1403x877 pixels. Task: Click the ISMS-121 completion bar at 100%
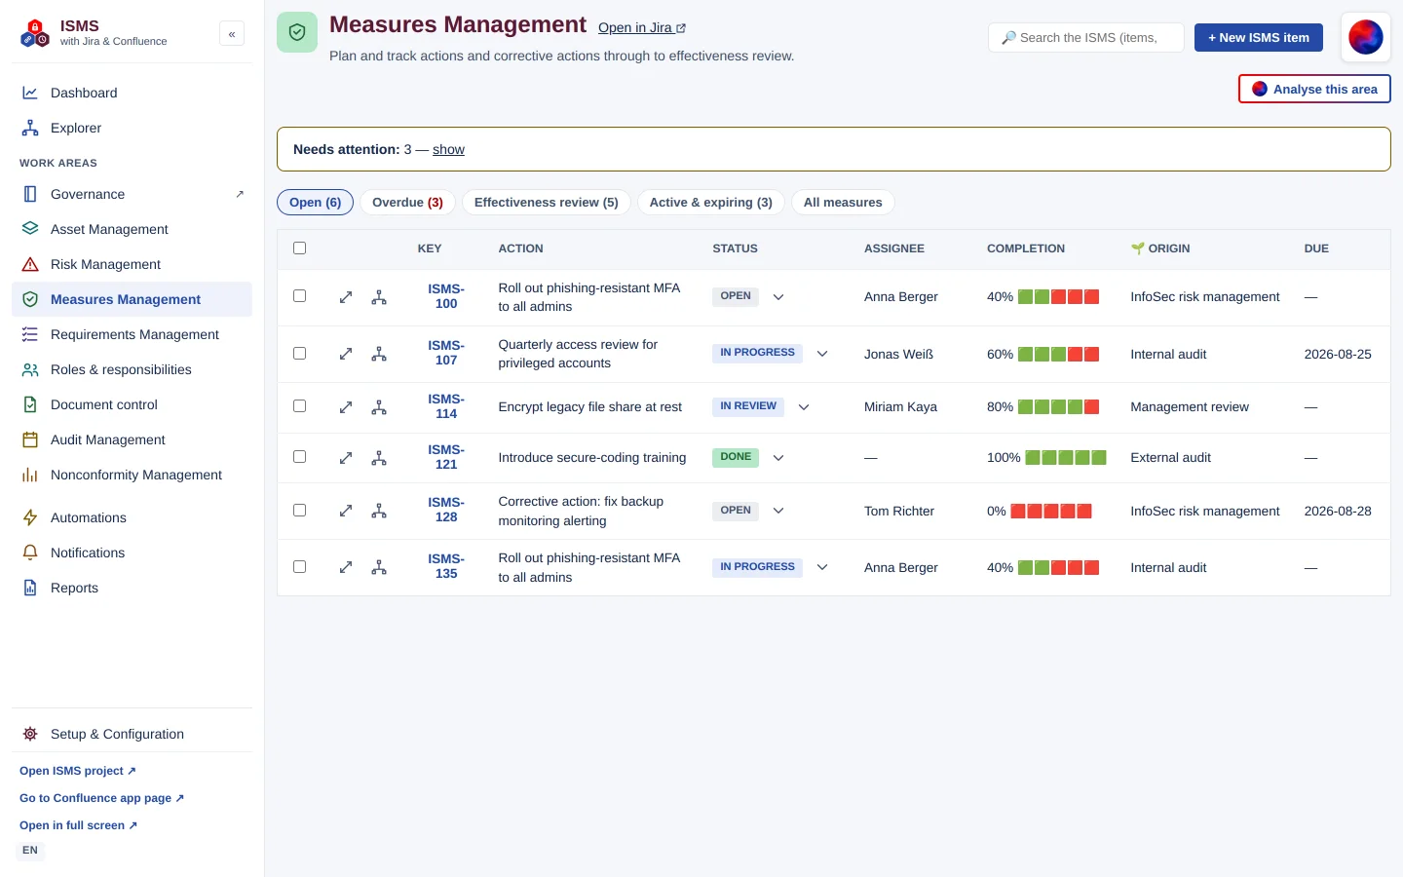click(1066, 458)
